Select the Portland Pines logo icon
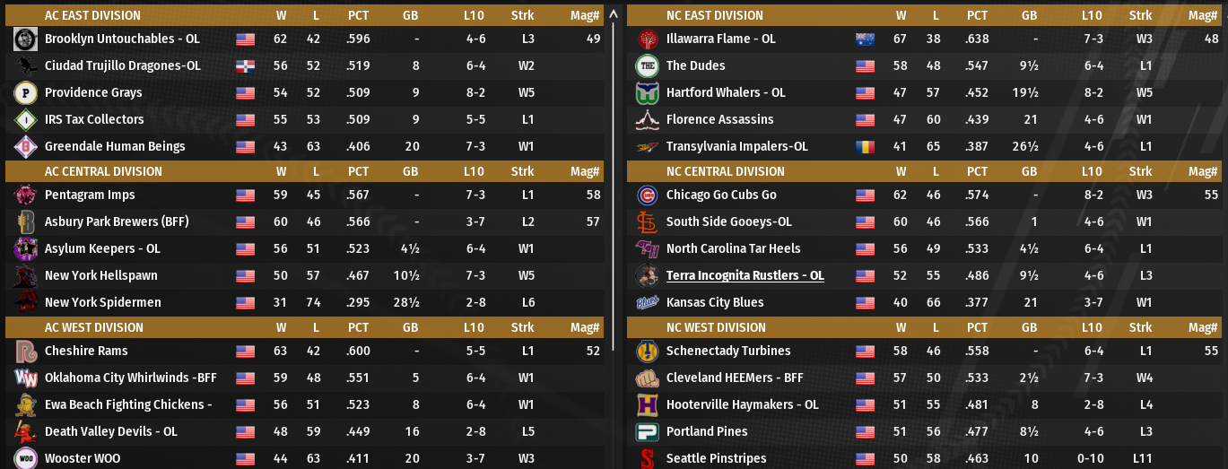 tap(647, 432)
